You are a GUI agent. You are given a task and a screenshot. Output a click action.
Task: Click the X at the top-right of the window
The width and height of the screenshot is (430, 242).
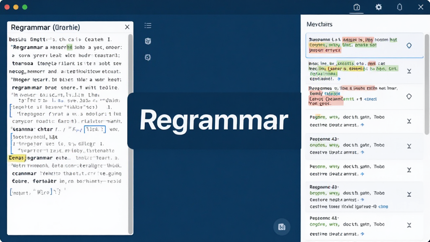pos(421,7)
